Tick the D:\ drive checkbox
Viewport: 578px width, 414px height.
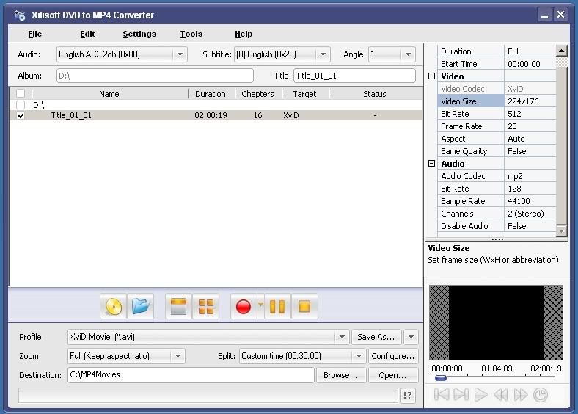21,105
